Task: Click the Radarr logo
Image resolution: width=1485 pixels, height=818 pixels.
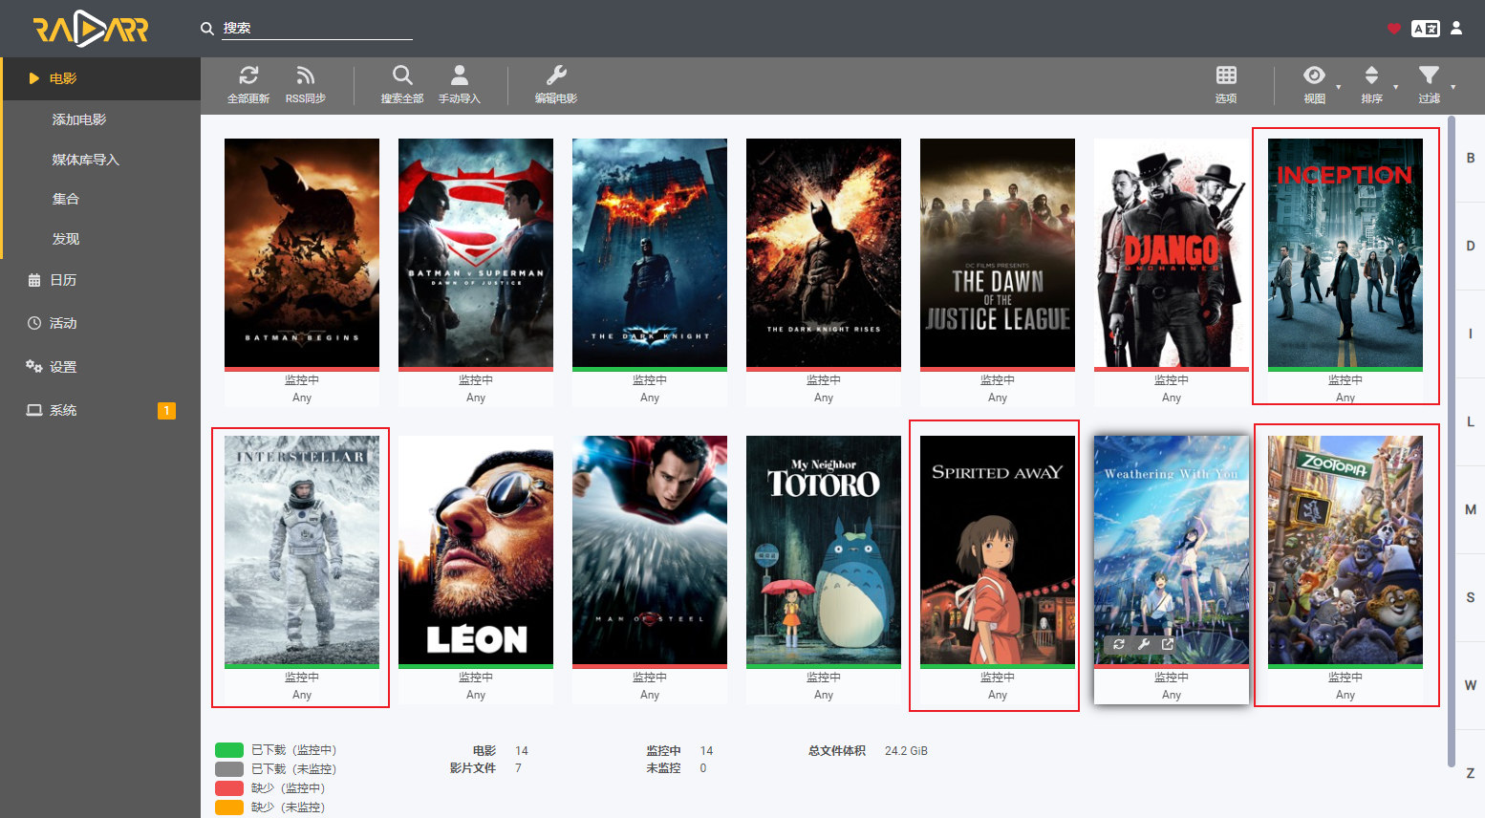Action: (91, 29)
